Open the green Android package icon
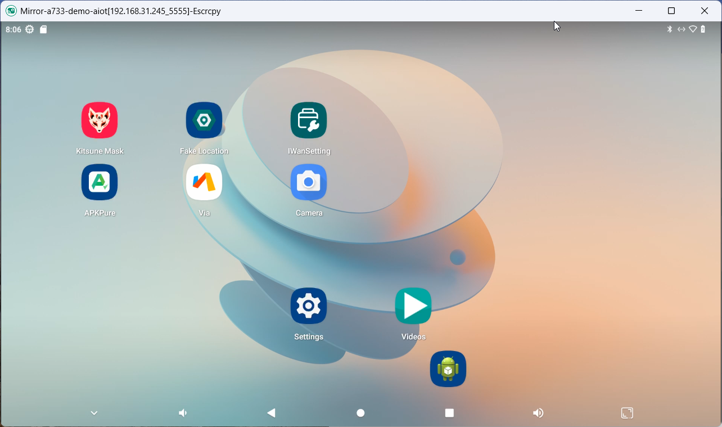Screen dimensions: 722x427 coord(448,369)
